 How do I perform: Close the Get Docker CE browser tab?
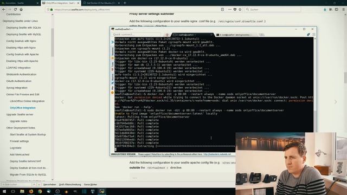point(119,3)
